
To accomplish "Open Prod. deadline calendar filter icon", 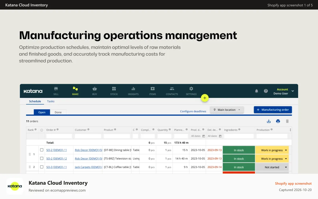I will click(x=204, y=136).
